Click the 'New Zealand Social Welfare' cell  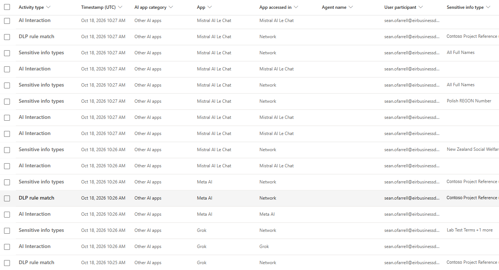pos(473,149)
